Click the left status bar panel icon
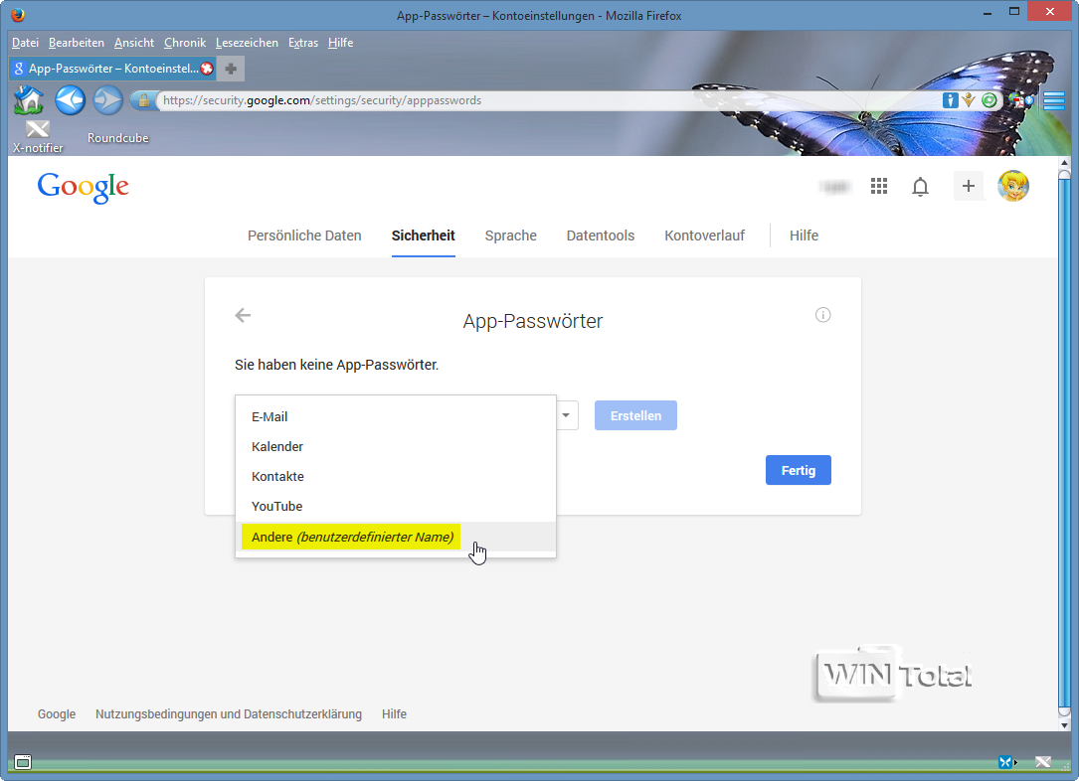The height and width of the screenshot is (781, 1079). [23, 762]
